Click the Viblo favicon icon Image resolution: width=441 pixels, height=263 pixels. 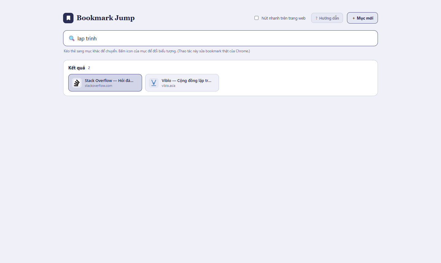(154, 83)
